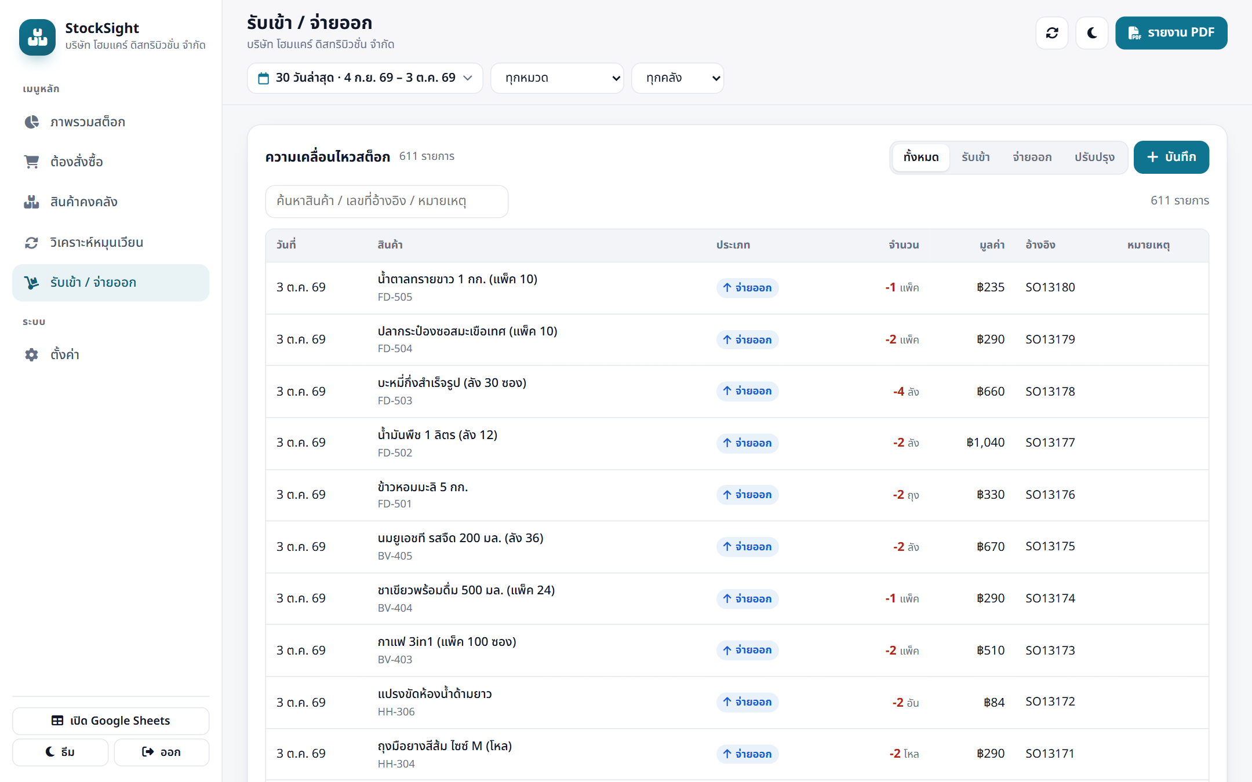1252x782 pixels.
Task: Open ต้องสั่งซื้อ in the sidebar
Action: pos(111,162)
